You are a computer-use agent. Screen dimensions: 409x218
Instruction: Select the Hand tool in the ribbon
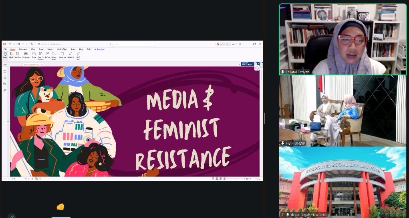coord(5,55)
